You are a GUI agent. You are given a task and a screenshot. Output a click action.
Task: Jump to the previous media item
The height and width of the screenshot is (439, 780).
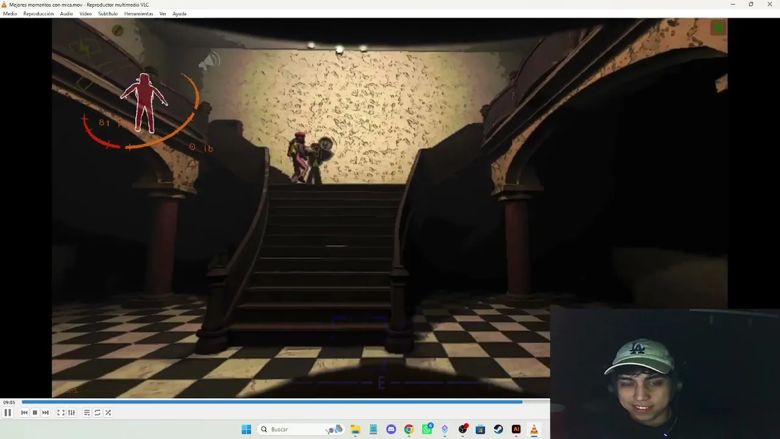[24, 413]
